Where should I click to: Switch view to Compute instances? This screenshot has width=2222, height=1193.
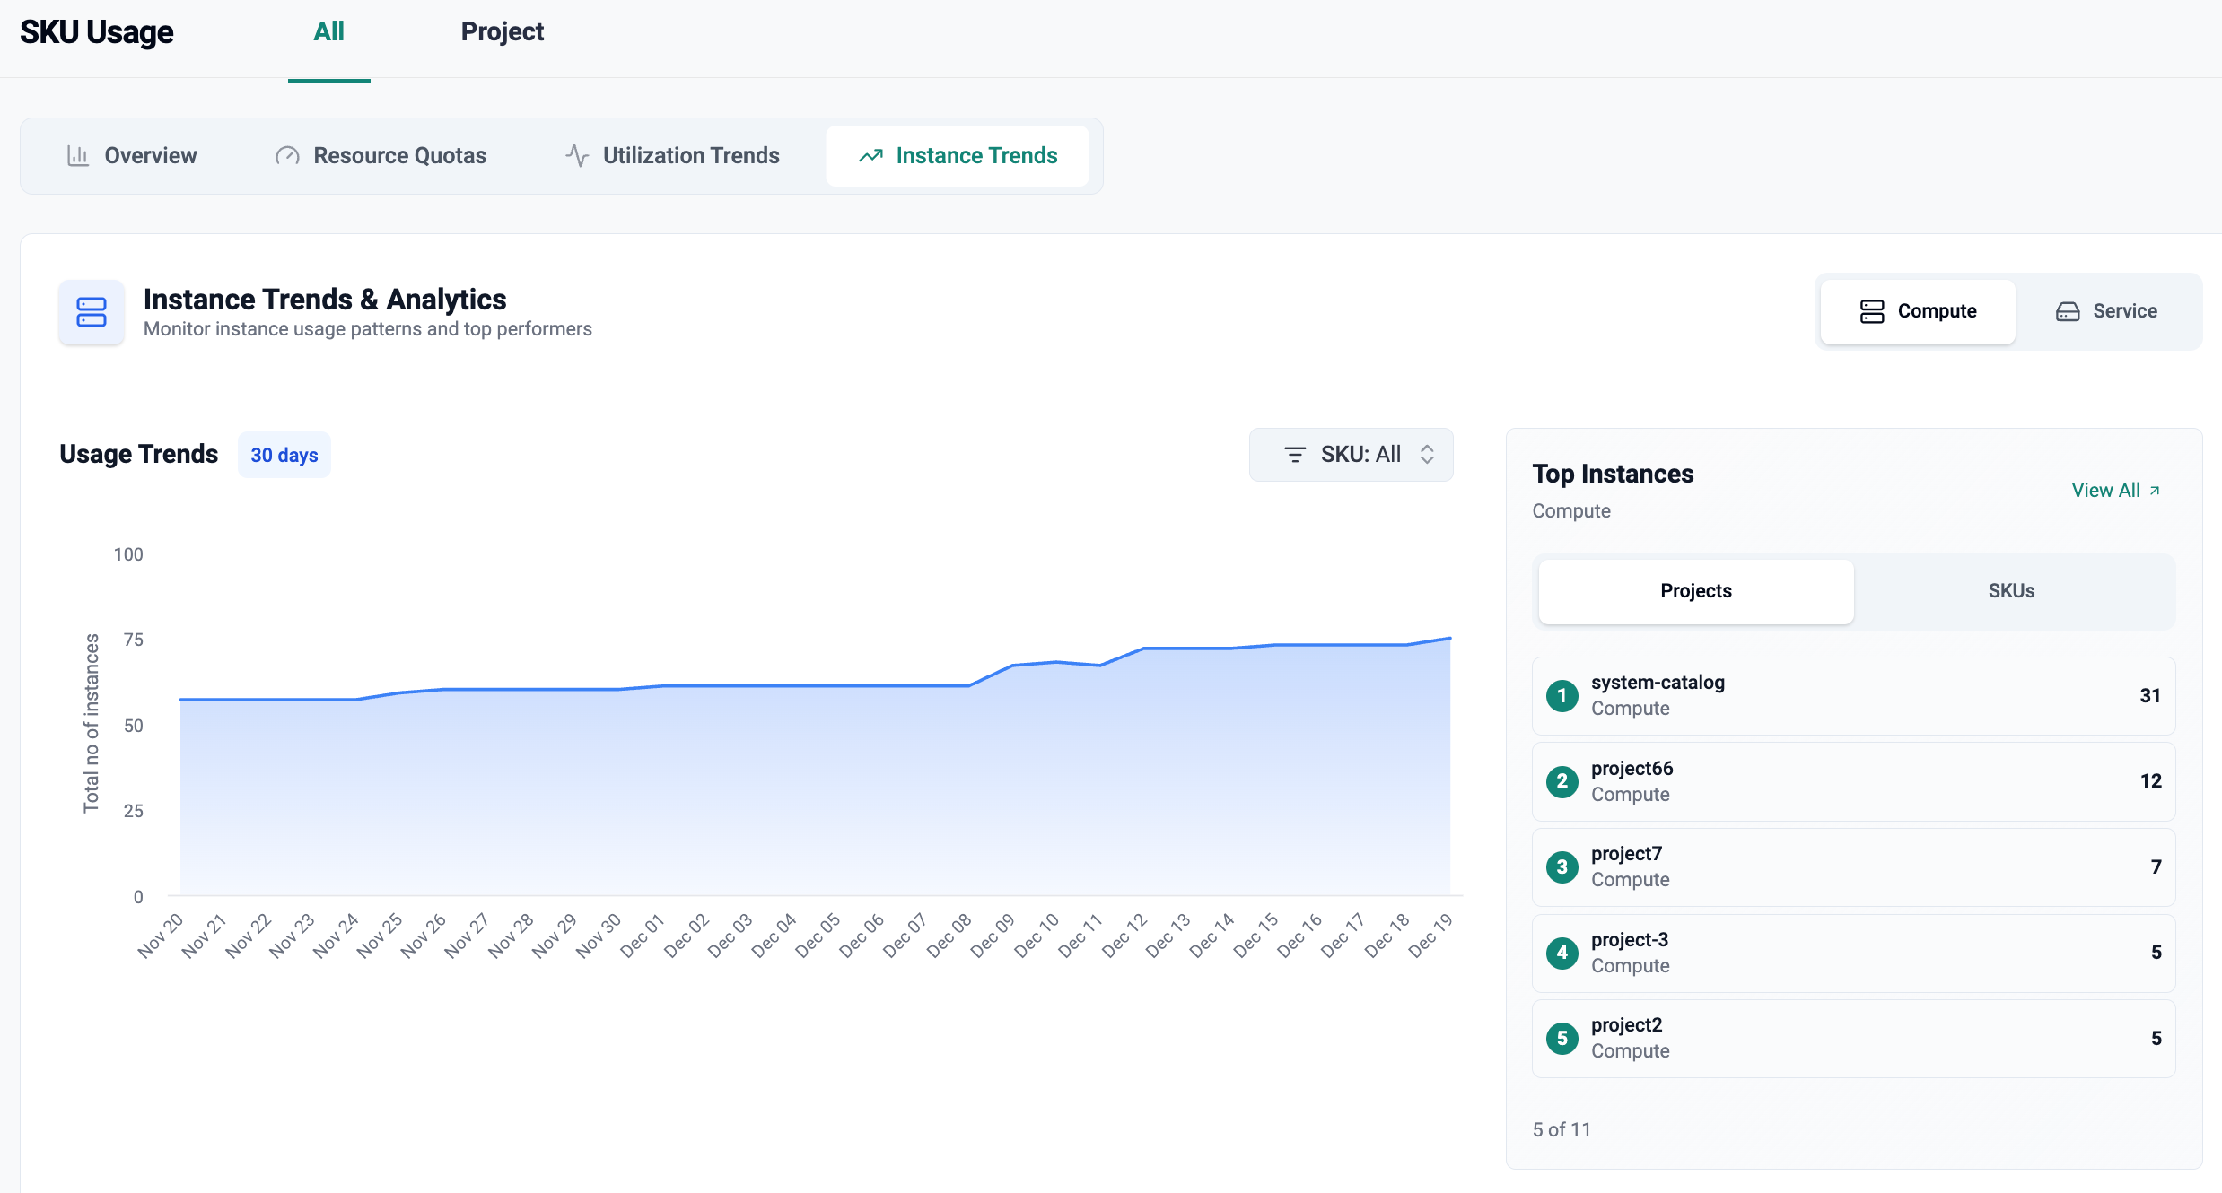click(1918, 311)
